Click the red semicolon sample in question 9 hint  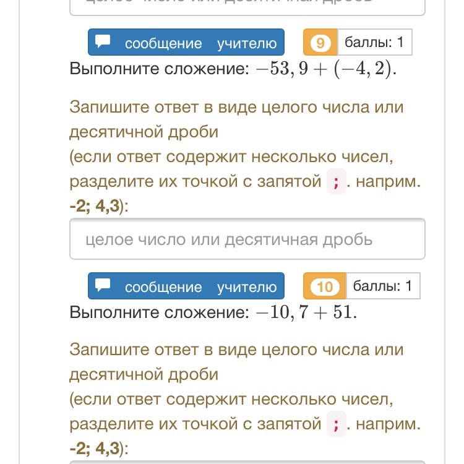tap(336, 183)
